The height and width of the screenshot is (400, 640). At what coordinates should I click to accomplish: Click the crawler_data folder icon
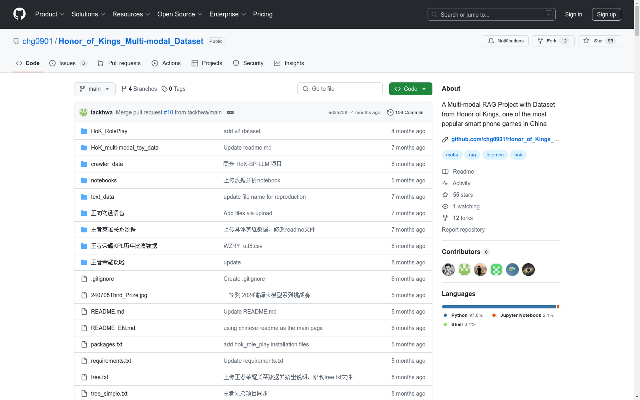click(84, 164)
